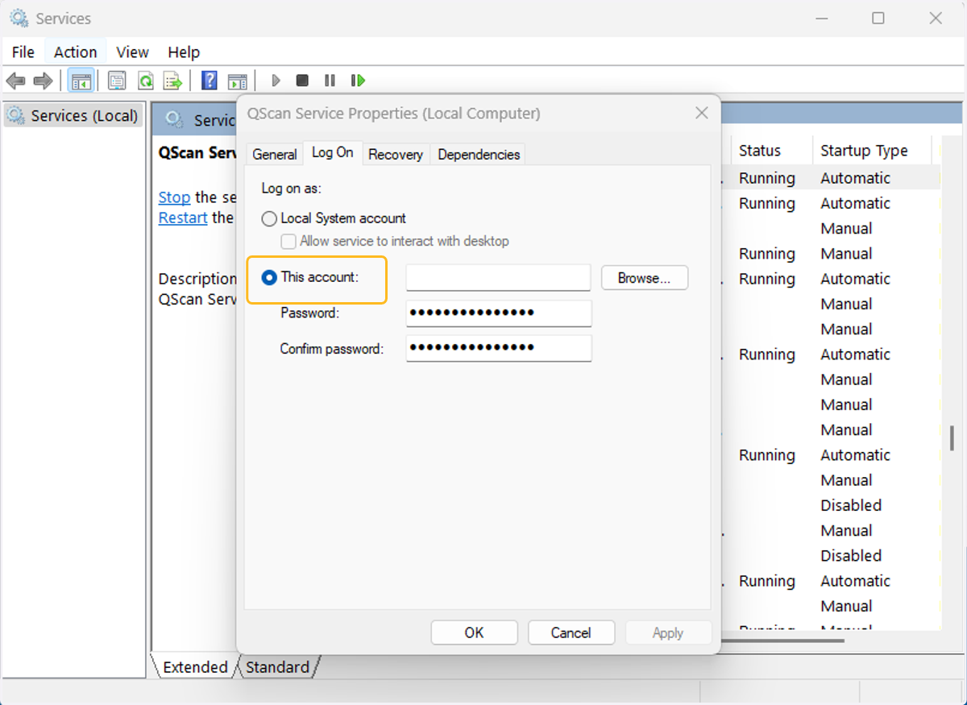Screen dimensions: 967x705
Task: Click the Restart Service icon
Action: (x=358, y=81)
